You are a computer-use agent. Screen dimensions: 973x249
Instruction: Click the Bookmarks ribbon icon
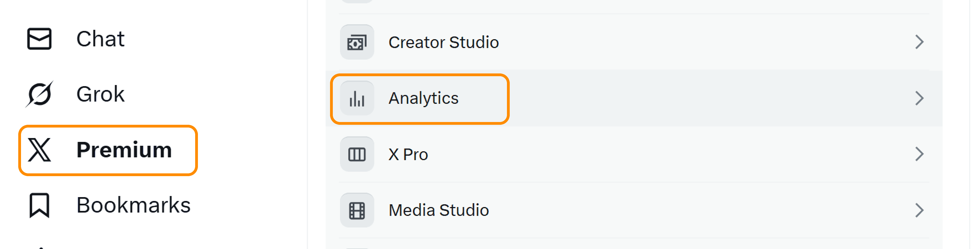pyautogui.click(x=39, y=205)
